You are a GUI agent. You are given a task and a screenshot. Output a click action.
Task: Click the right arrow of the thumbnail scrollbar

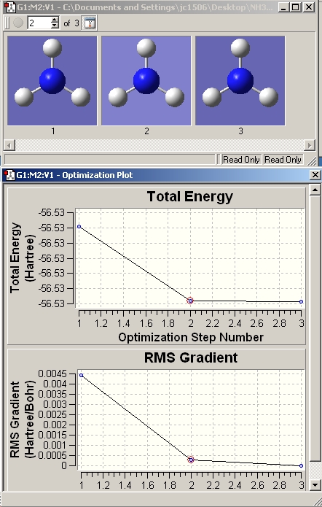[310, 145]
